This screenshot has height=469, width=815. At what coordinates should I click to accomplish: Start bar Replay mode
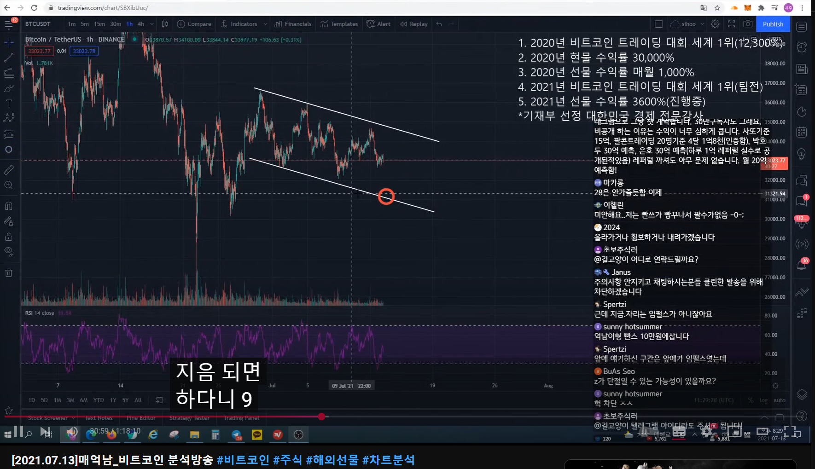[414, 24]
